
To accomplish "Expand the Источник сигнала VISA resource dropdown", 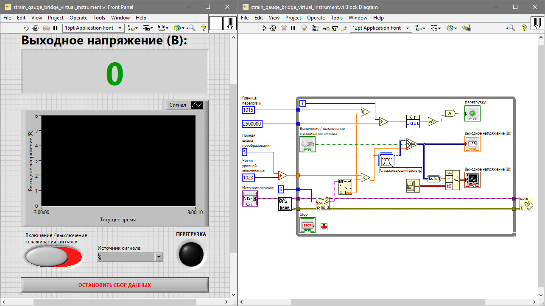I will point(159,256).
